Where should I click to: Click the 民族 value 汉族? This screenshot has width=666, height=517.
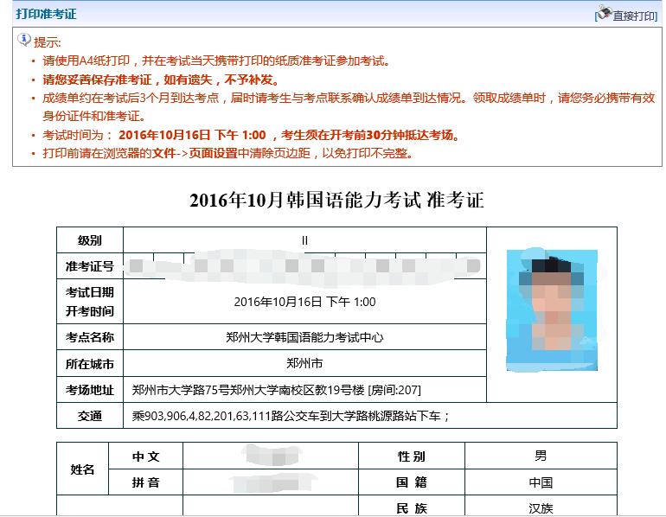[x=541, y=508]
